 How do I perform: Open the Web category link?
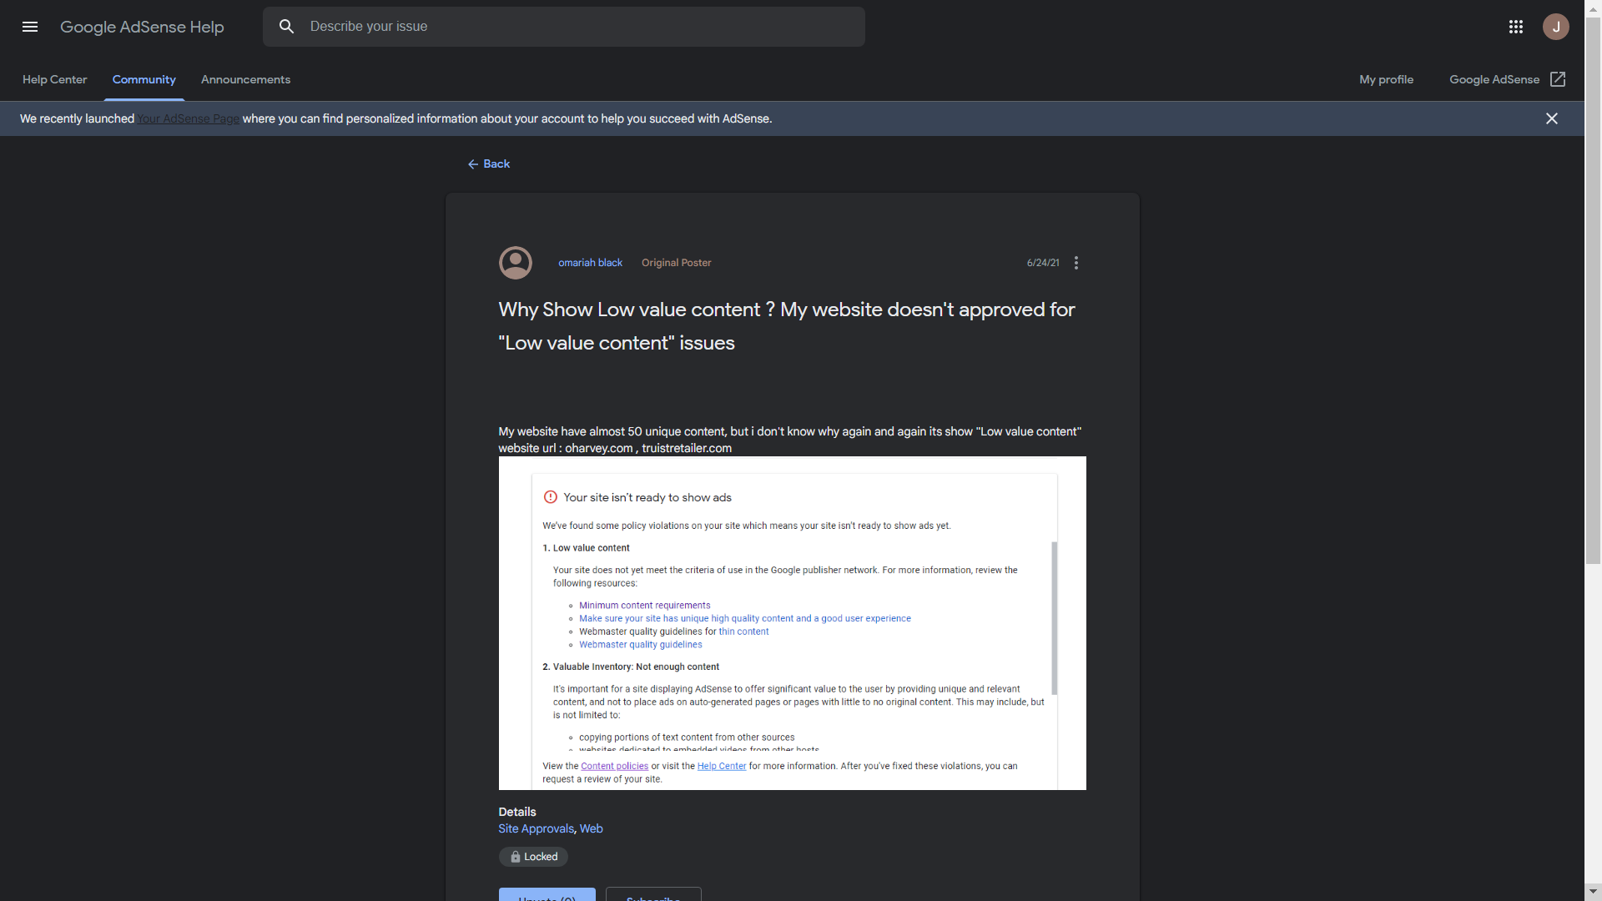591,828
